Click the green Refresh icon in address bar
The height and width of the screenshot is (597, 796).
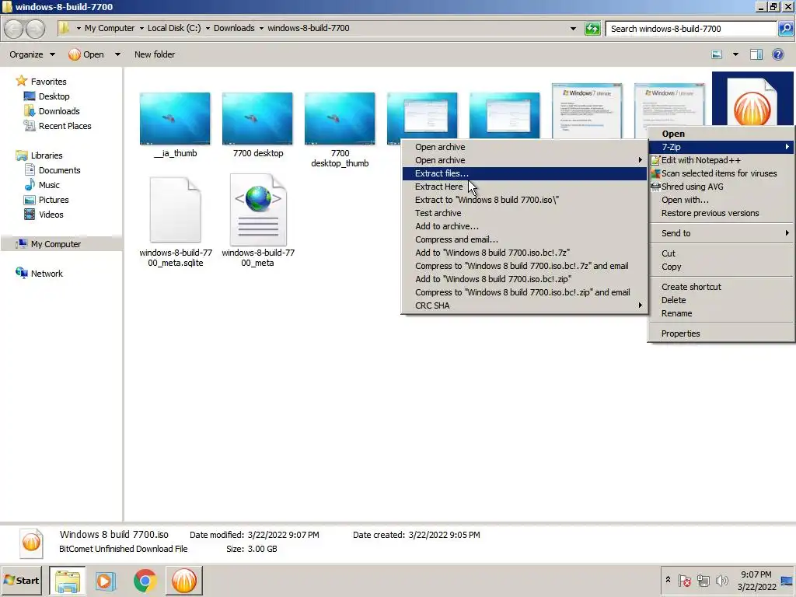(x=592, y=29)
